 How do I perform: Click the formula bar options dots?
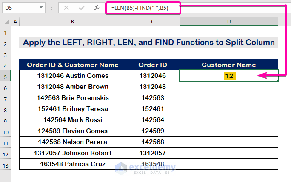coord(52,8)
